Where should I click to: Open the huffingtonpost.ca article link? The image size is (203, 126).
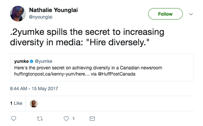coord(52,74)
